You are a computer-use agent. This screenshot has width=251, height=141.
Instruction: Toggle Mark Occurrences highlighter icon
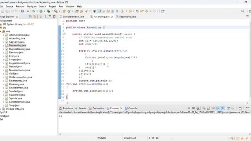pyautogui.click(x=99, y=11)
